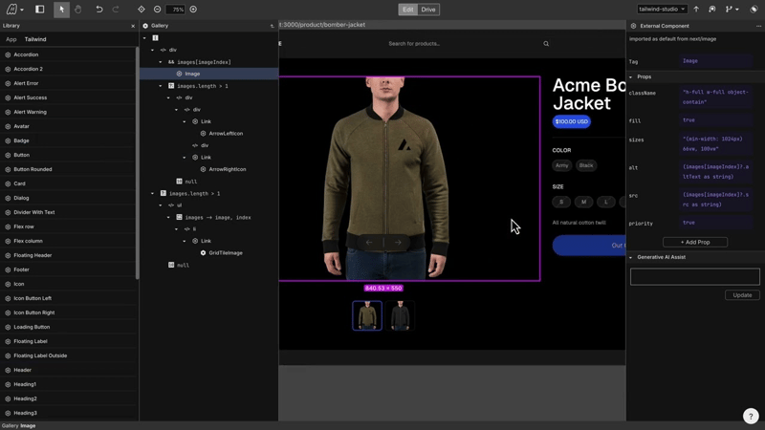Screen dimensions: 765x430
Task: Select the hand pan tool
Action: [x=78, y=10]
